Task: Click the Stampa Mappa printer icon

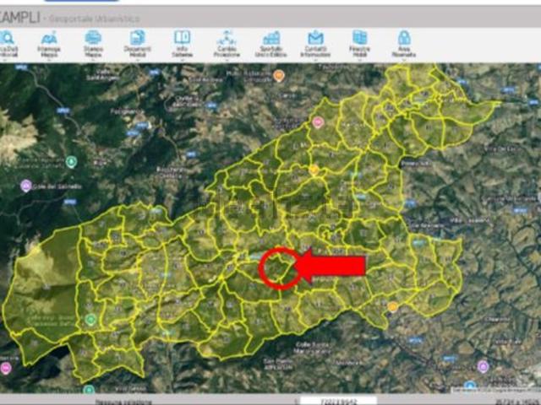Action: 93,38
